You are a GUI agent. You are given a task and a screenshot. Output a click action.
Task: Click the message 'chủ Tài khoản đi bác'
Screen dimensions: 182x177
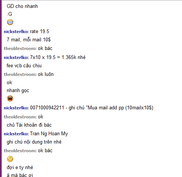29,125
